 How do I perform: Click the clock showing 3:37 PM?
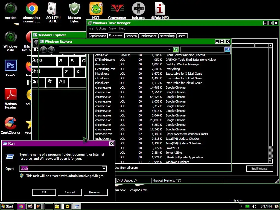click(266, 206)
